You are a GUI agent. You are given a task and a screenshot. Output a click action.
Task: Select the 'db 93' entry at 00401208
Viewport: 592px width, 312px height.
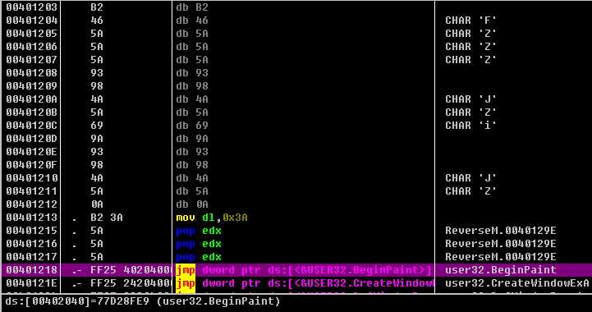pyautogui.click(x=192, y=73)
